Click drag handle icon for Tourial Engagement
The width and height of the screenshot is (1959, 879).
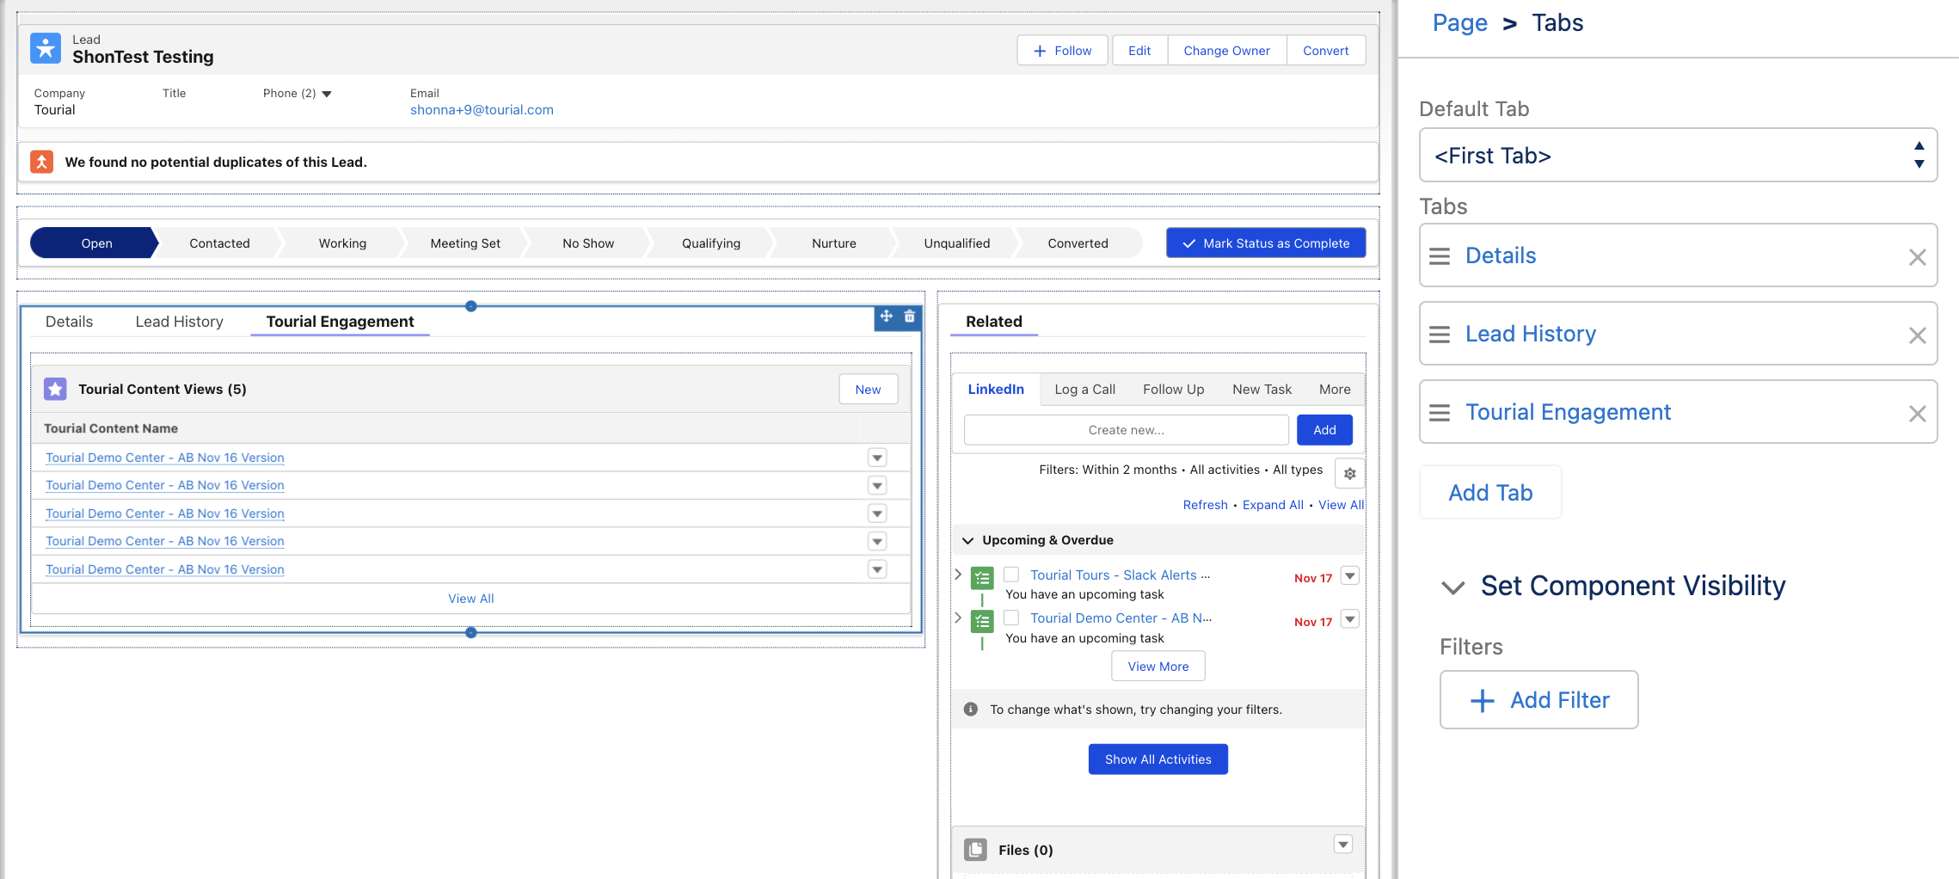1439,413
